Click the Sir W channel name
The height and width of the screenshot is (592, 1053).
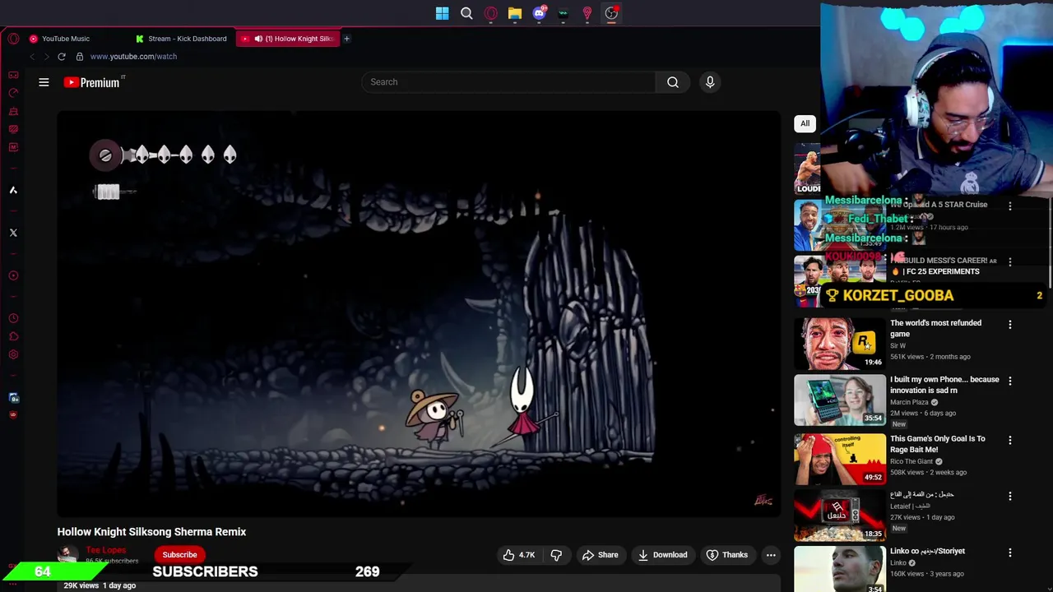[x=898, y=346]
